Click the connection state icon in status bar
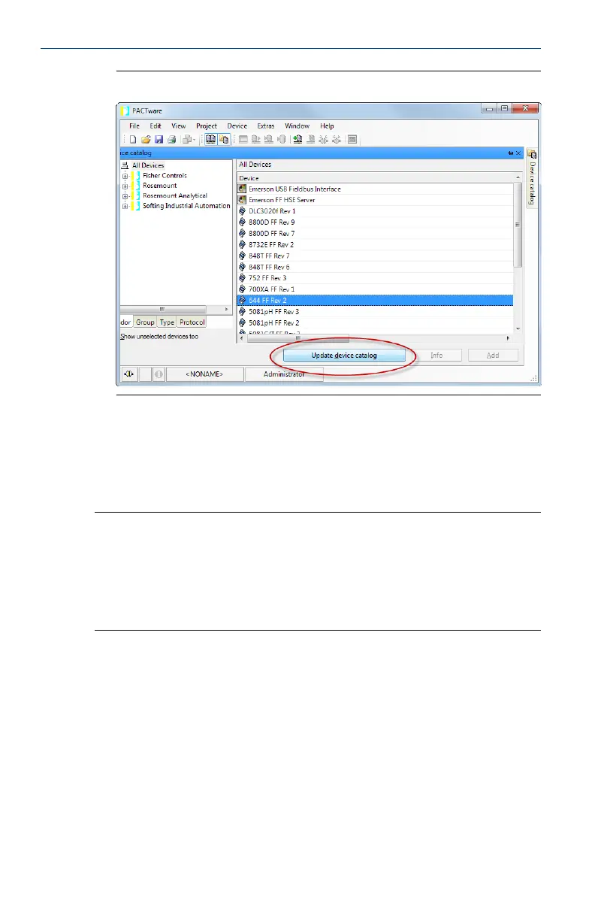 coord(128,374)
